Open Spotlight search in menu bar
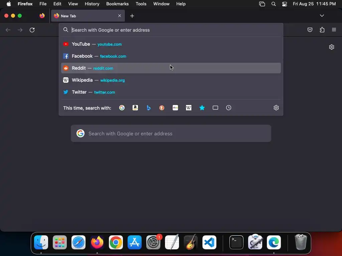 (x=273, y=4)
